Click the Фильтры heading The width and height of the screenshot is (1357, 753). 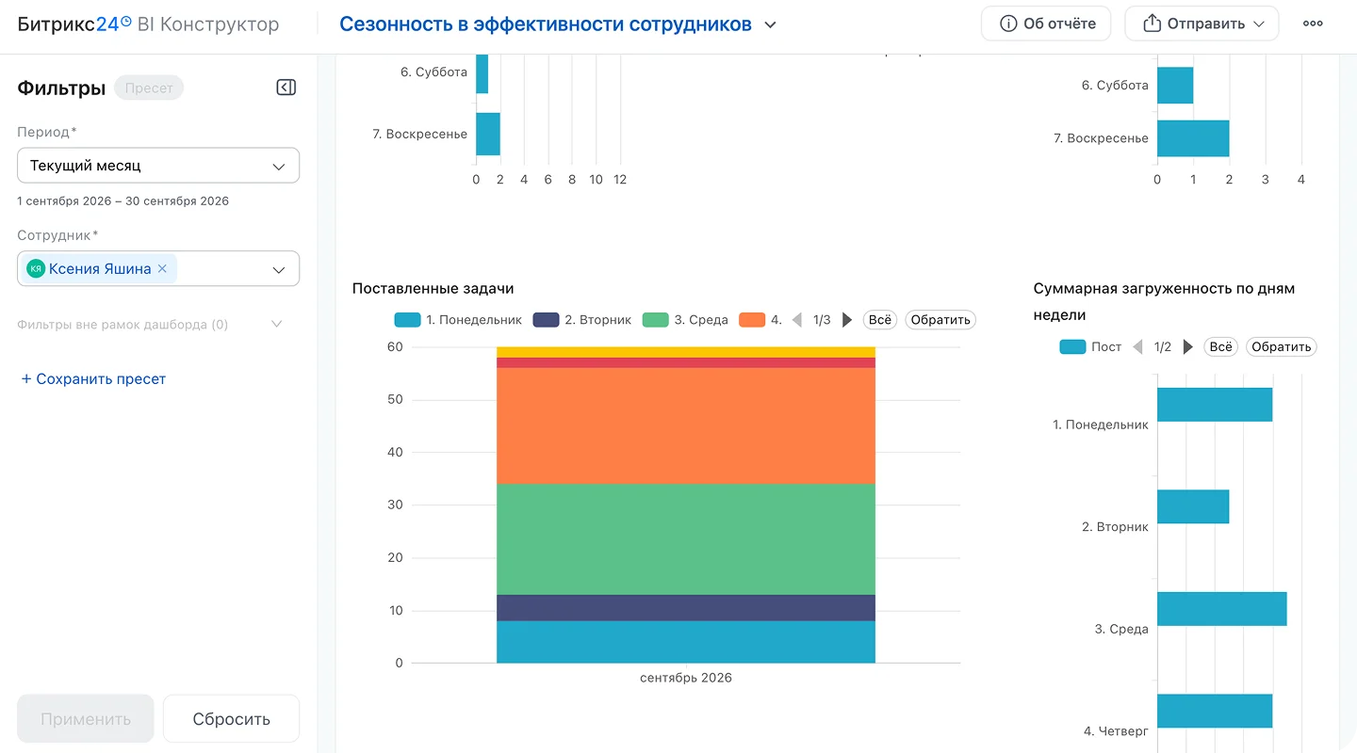[x=61, y=88]
